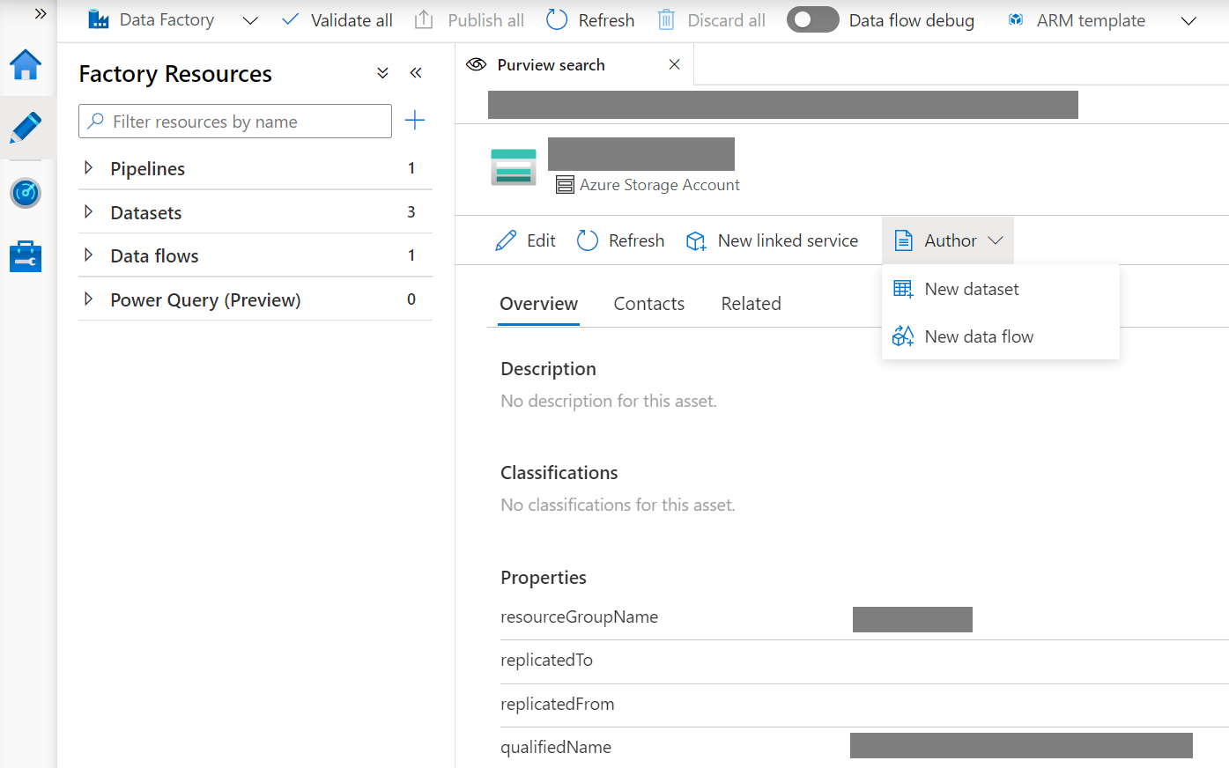This screenshot has width=1229, height=768.
Task: Click the New linked service button
Action: tap(772, 240)
